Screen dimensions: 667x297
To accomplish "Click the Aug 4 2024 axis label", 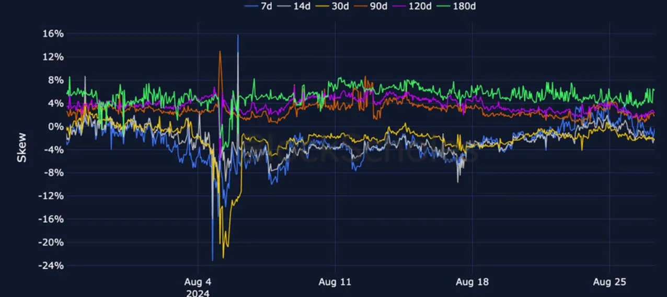I will [x=198, y=287].
